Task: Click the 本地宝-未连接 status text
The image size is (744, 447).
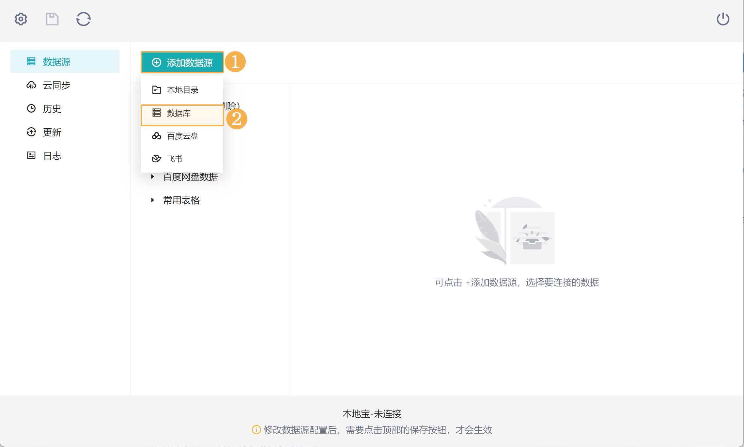Action: click(x=372, y=413)
